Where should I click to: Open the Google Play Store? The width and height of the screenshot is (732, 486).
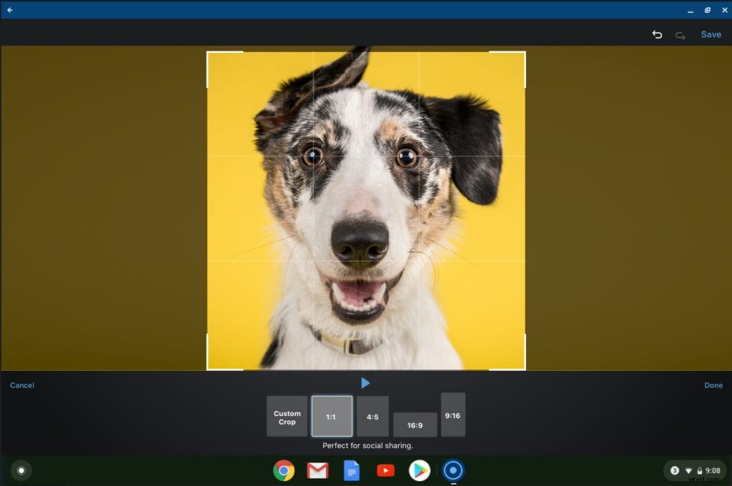(x=419, y=470)
